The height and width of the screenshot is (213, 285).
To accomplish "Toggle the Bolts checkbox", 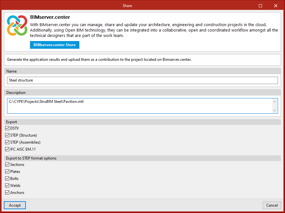I will 7,179.
